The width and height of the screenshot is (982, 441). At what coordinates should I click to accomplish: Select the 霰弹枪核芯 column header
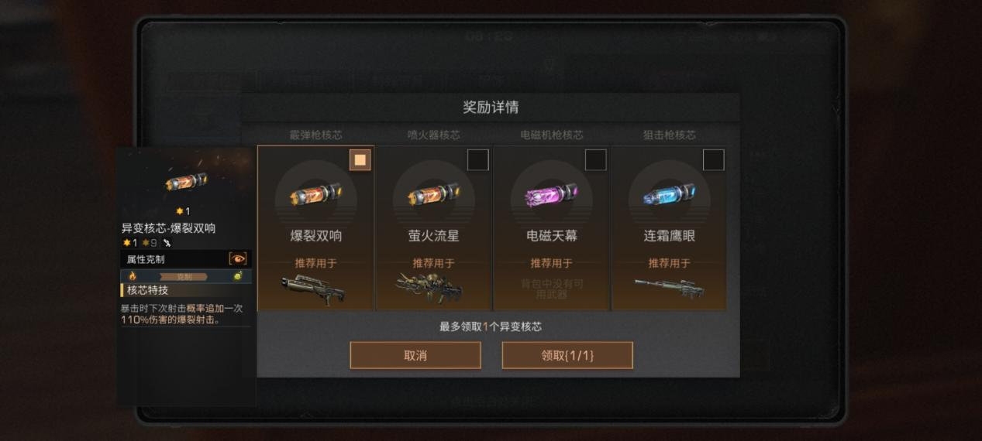pos(315,135)
